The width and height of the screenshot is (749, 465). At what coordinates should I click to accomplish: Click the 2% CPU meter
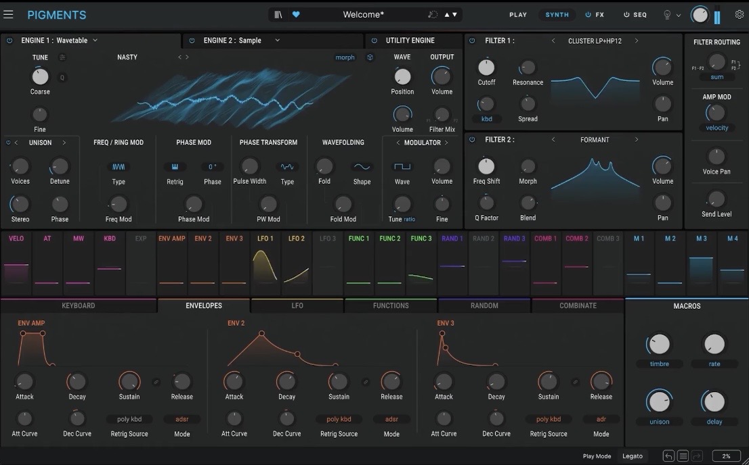[x=725, y=456]
